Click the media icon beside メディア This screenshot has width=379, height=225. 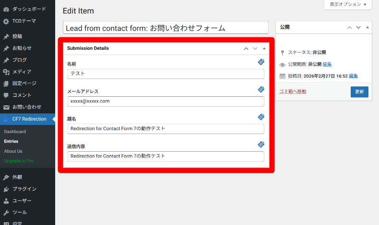click(6, 72)
